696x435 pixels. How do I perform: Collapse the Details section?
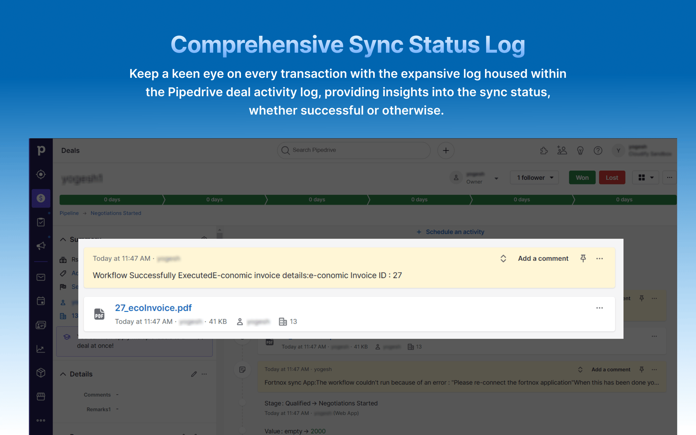coord(63,374)
